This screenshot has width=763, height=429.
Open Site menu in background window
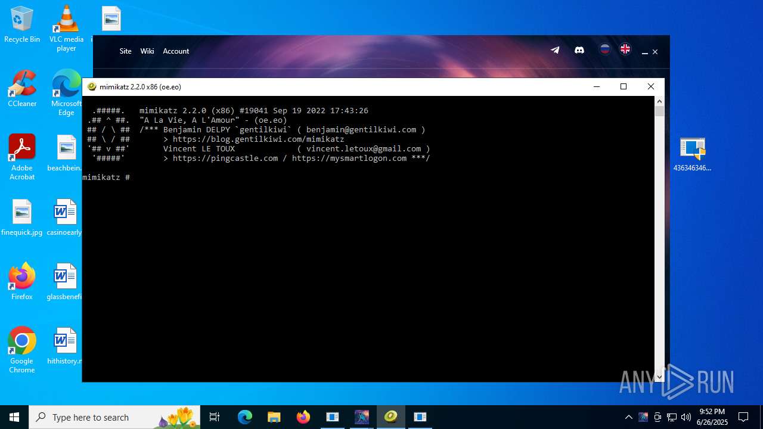point(125,51)
